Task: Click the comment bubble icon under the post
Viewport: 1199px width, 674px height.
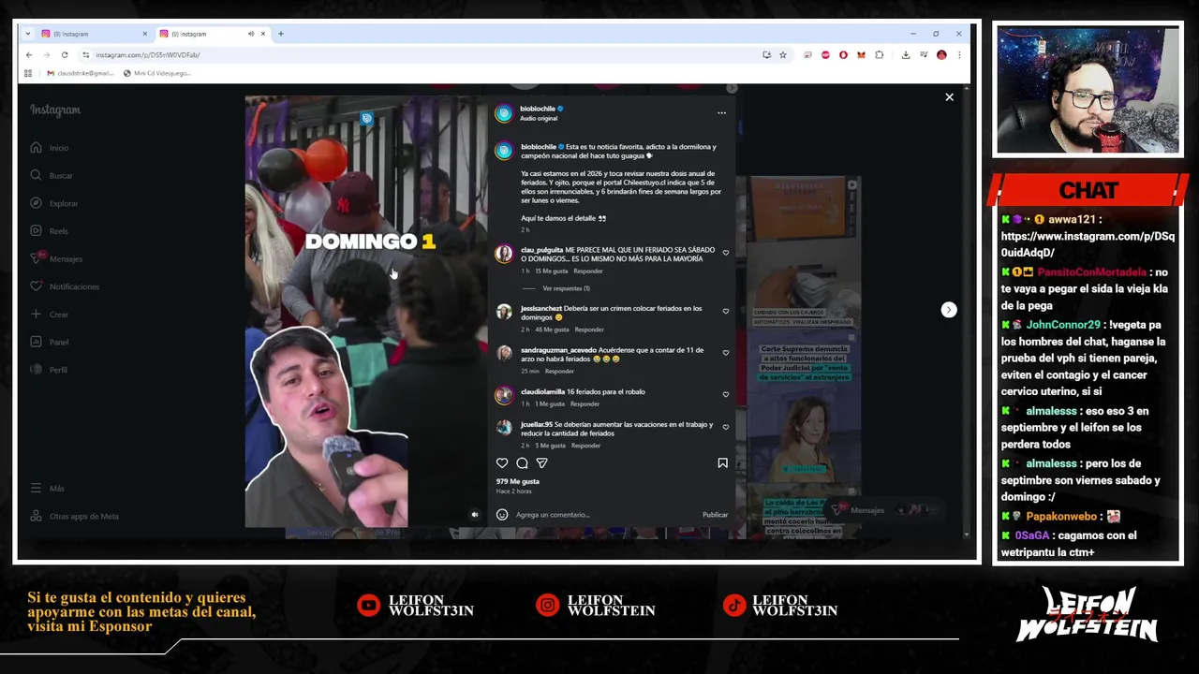Action: [x=522, y=462]
